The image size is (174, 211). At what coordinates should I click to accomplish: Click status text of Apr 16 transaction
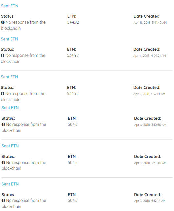coord(23,25)
